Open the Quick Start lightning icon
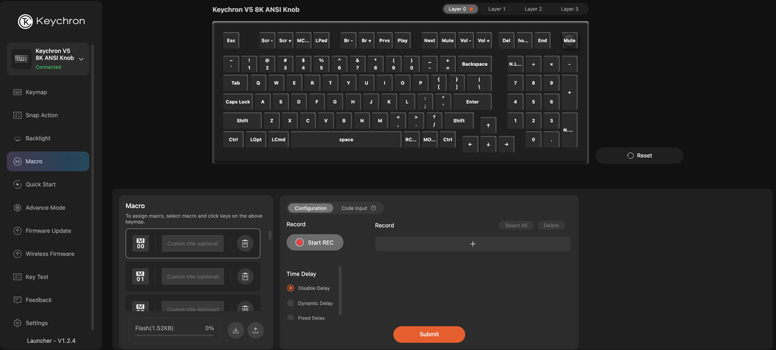Image resolution: width=776 pixels, height=350 pixels. [17, 185]
